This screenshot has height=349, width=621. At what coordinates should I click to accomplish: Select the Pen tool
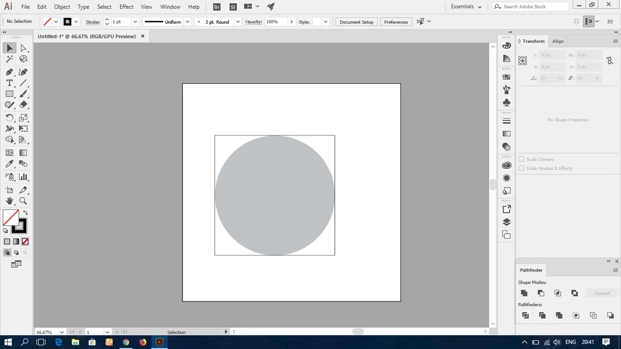pos(10,72)
